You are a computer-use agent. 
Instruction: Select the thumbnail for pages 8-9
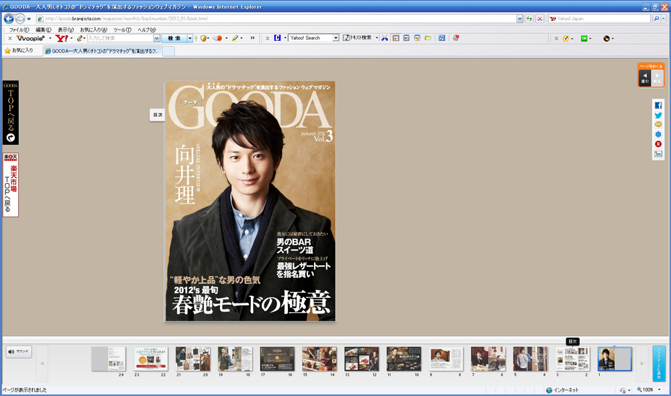point(446,359)
